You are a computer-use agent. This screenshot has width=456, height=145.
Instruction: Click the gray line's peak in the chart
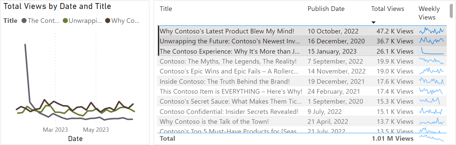pyautogui.click(x=25, y=44)
